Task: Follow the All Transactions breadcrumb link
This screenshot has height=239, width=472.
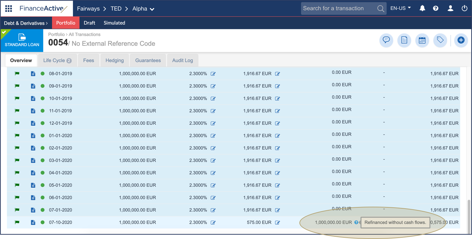Action: [85, 34]
